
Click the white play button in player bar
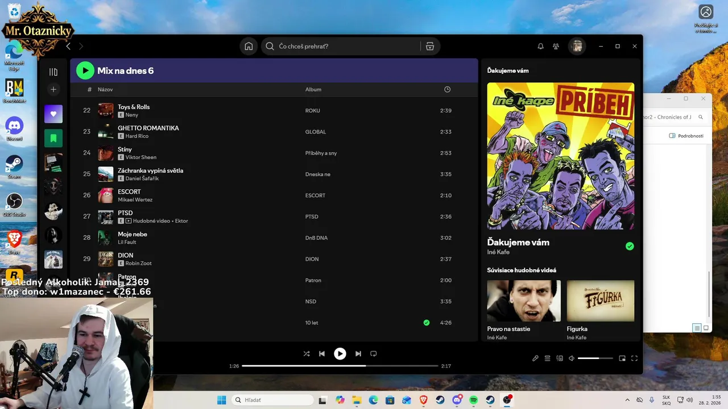pyautogui.click(x=340, y=353)
